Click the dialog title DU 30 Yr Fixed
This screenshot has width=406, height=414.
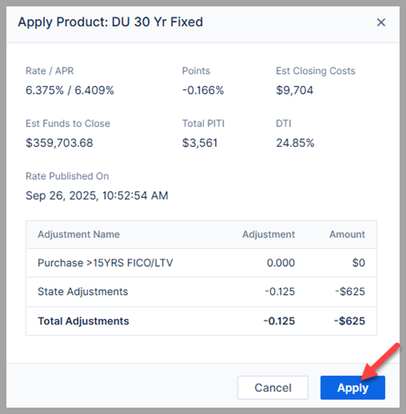110,22
